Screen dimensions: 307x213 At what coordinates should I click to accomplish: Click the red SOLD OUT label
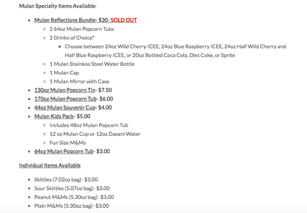point(124,20)
